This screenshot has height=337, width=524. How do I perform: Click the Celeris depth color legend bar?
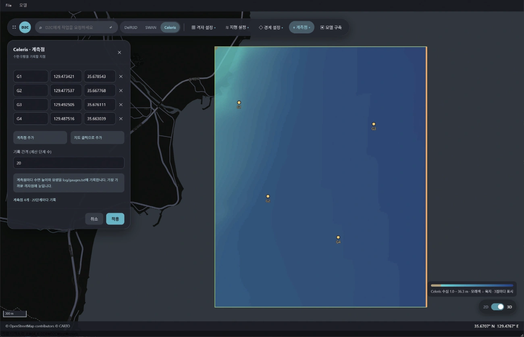click(472, 285)
